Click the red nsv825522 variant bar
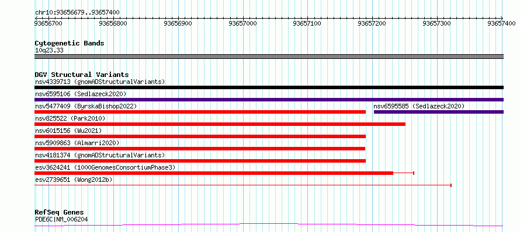520x232 pixels. tap(220, 124)
